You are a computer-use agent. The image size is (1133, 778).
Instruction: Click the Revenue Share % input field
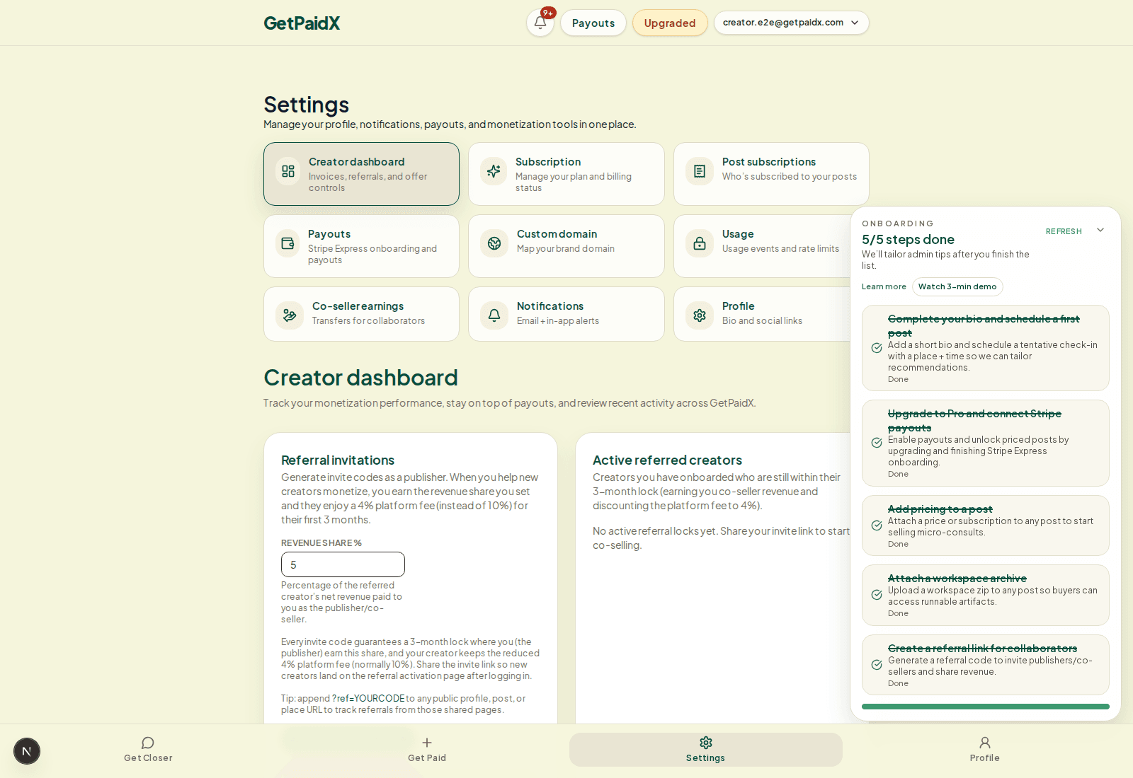343,564
